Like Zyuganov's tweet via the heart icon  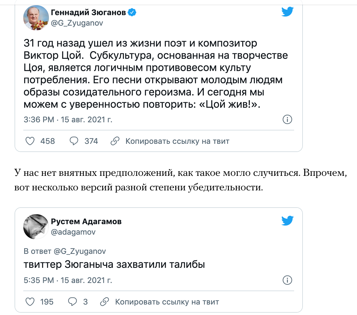(30, 141)
